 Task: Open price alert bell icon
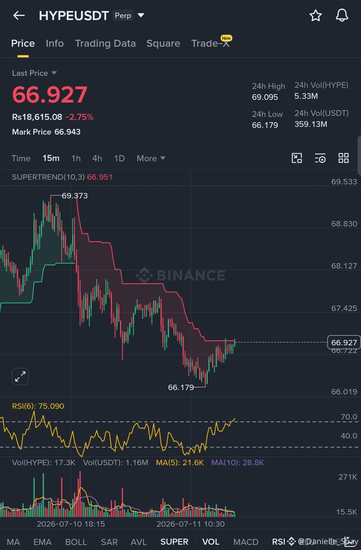click(x=342, y=15)
